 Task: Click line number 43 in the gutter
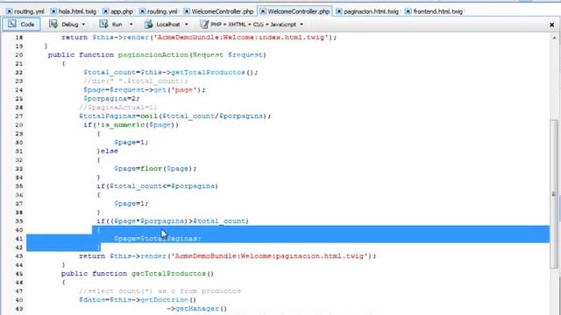coord(19,256)
